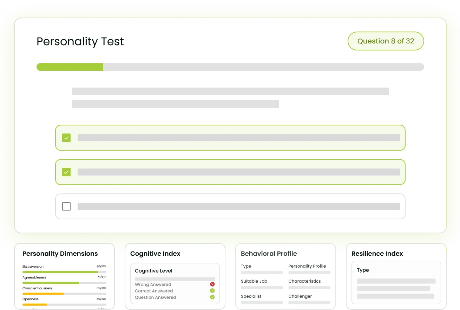
Task: Uncheck the top answer option's checkbox
Action: (66, 138)
